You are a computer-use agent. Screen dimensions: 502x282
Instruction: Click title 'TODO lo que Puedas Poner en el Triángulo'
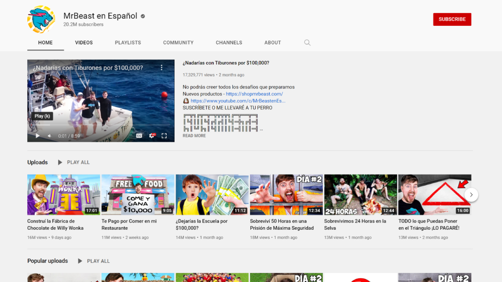point(429,225)
